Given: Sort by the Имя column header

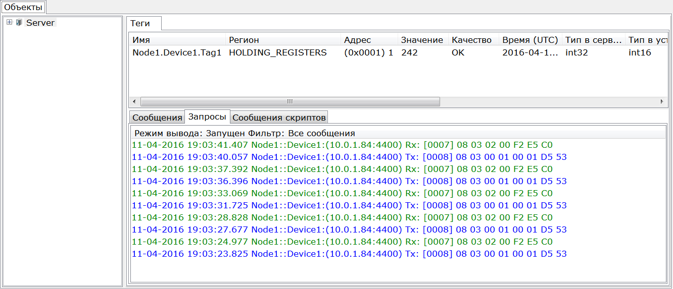Looking at the screenshot, I should pos(177,40).
